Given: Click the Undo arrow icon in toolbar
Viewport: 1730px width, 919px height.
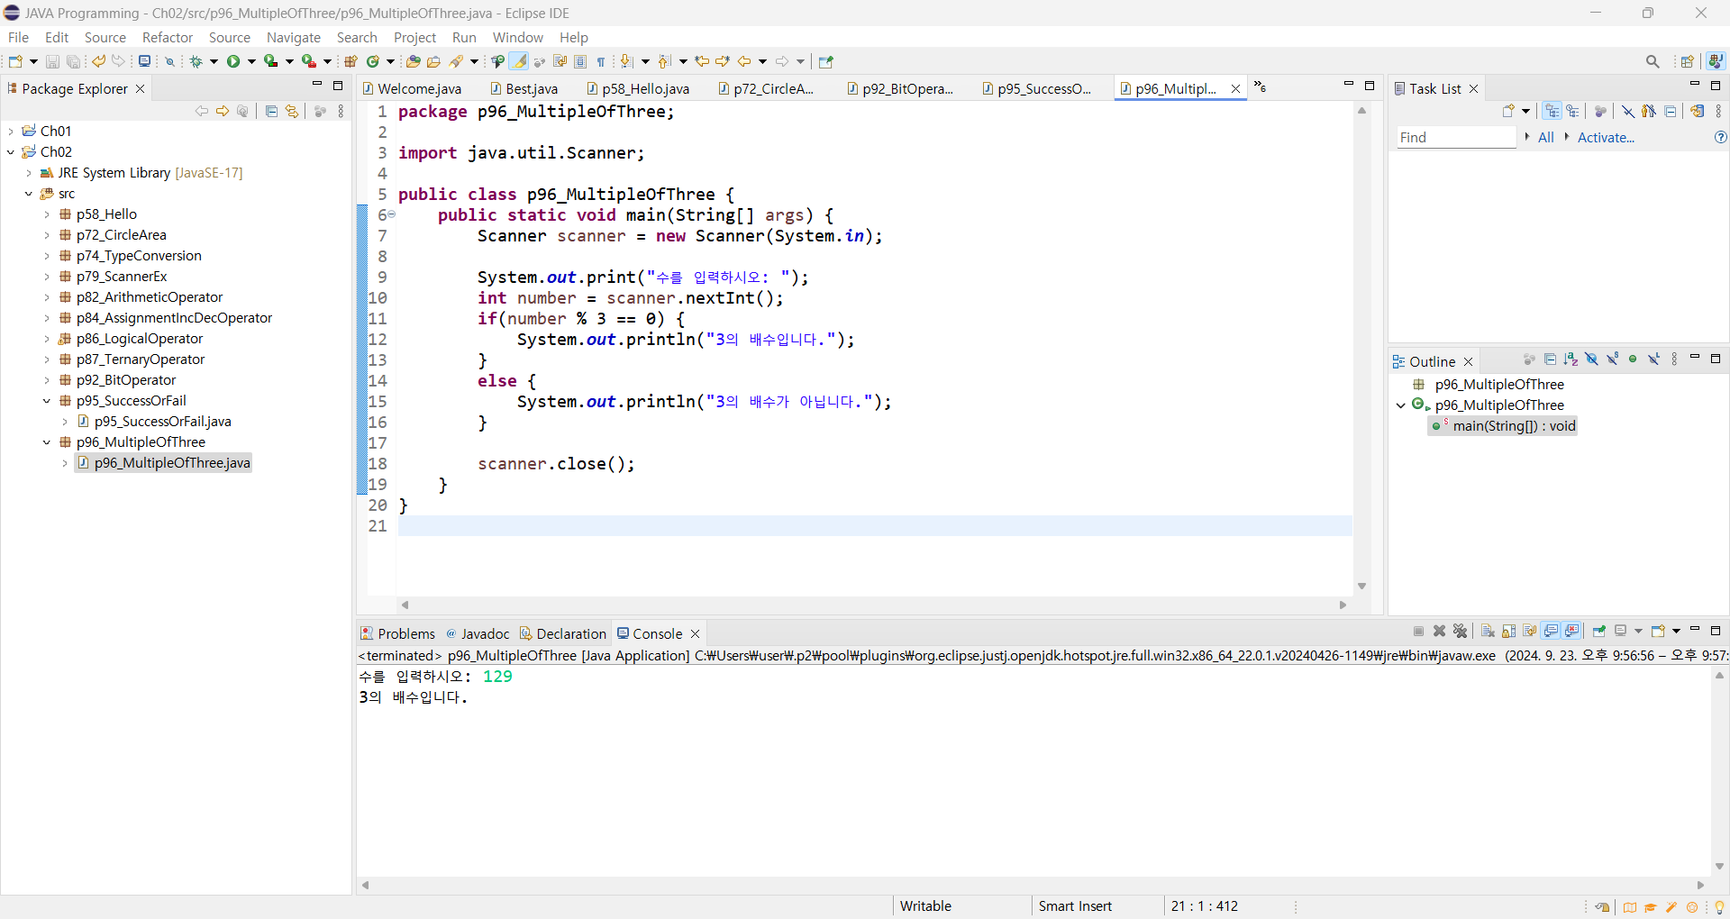Looking at the screenshot, I should click(x=98, y=61).
